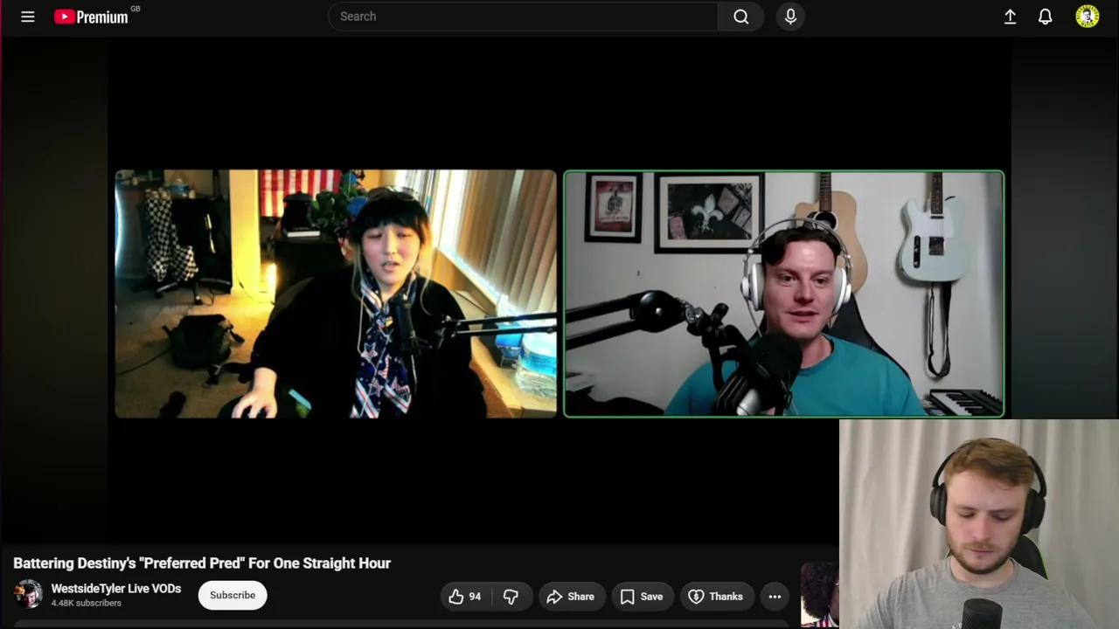This screenshot has height=629, width=1119.
Task: Open WestsideTyler Live VODs channel name link
Action: point(116,589)
